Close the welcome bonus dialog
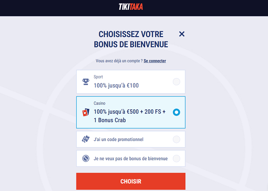Image resolution: width=268 pixels, height=191 pixels. (x=181, y=34)
